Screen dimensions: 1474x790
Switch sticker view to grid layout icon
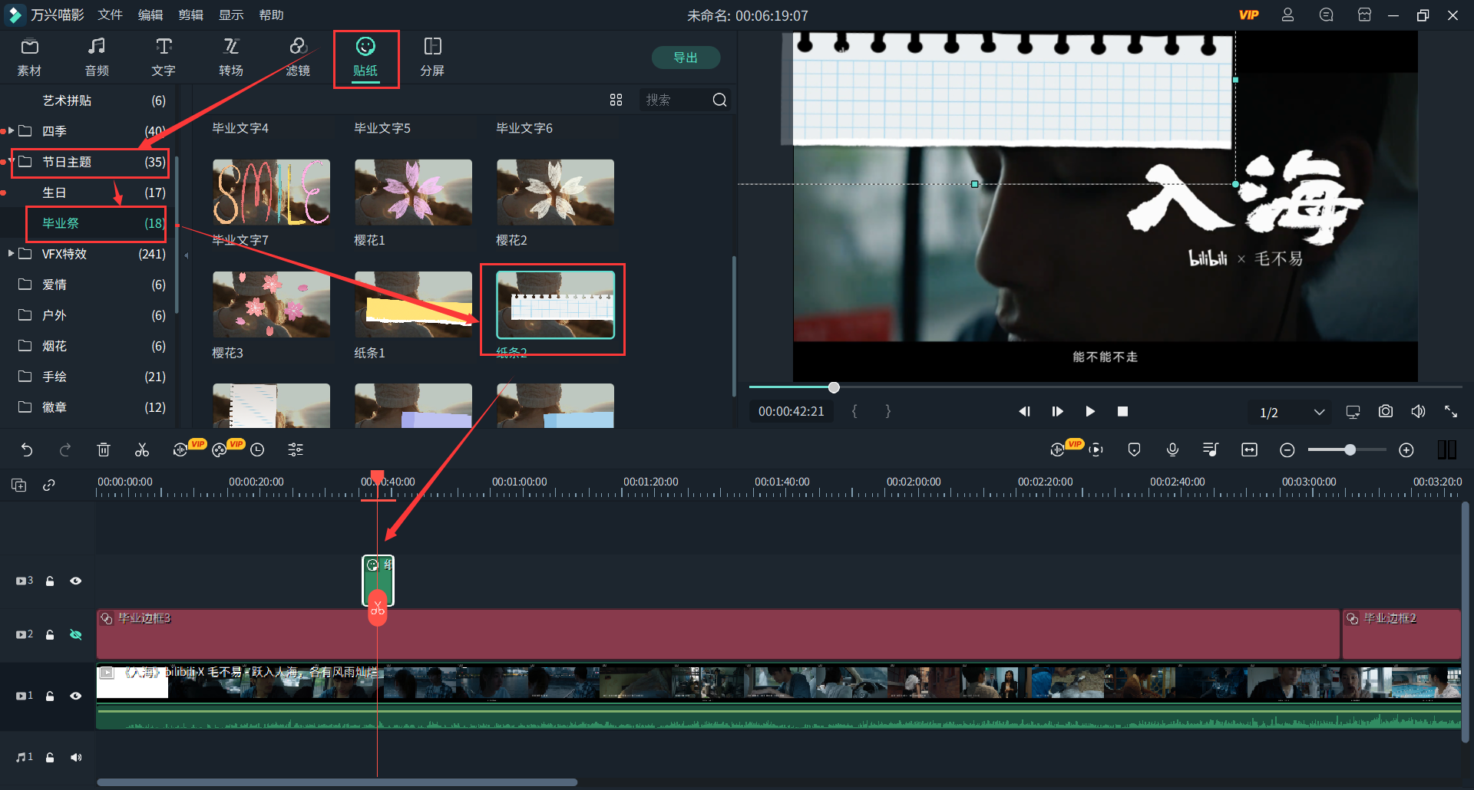click(x=616, y=100)
